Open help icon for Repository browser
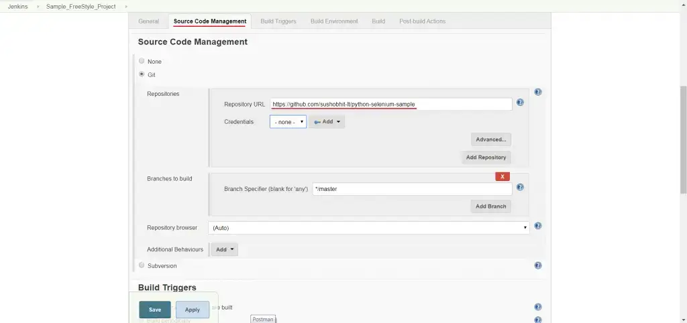This screenshot has width=687, height=323. pos(537,227)
